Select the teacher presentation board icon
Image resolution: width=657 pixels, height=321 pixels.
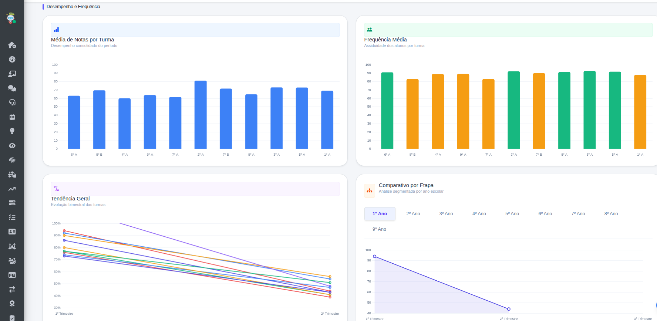(12, 74)
